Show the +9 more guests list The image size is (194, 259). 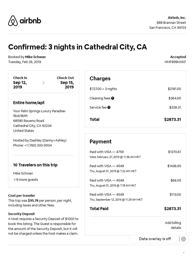[x=27, y=180]
